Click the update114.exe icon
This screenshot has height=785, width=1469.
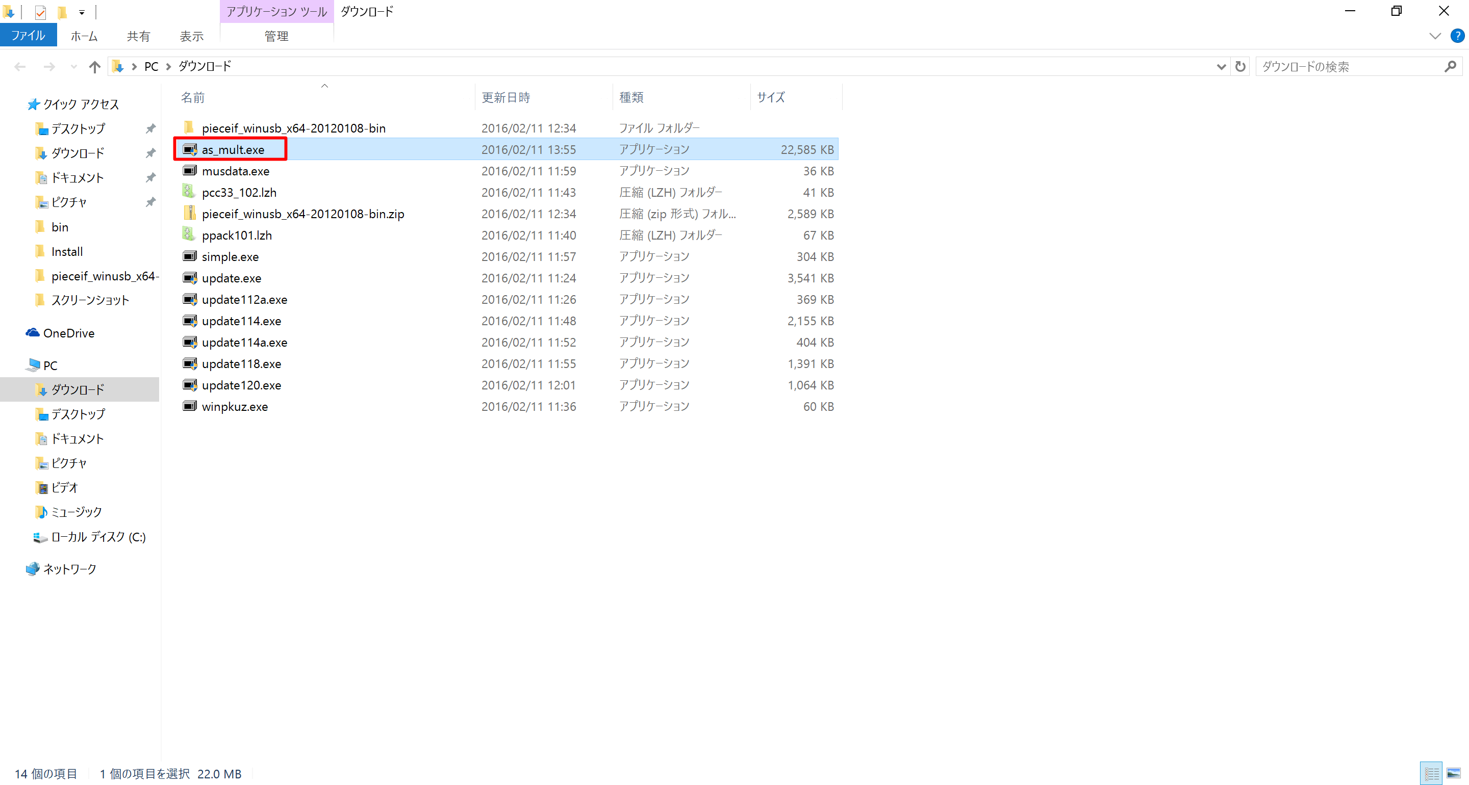point(189,321)
